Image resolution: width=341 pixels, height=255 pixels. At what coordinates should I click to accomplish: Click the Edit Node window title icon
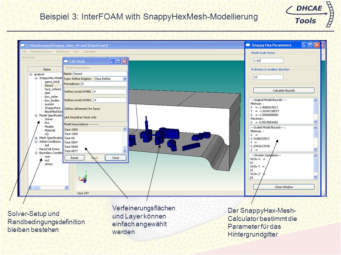66,61
